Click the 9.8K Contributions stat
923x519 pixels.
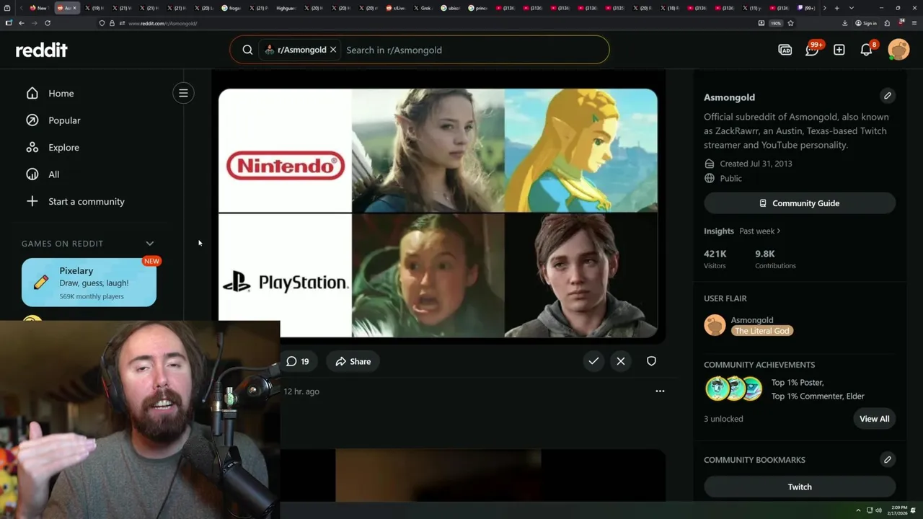(775, 259)
